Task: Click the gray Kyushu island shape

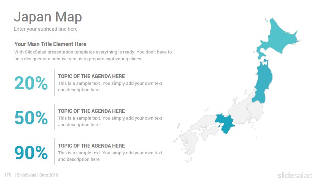Action: [x=189, y=142]
